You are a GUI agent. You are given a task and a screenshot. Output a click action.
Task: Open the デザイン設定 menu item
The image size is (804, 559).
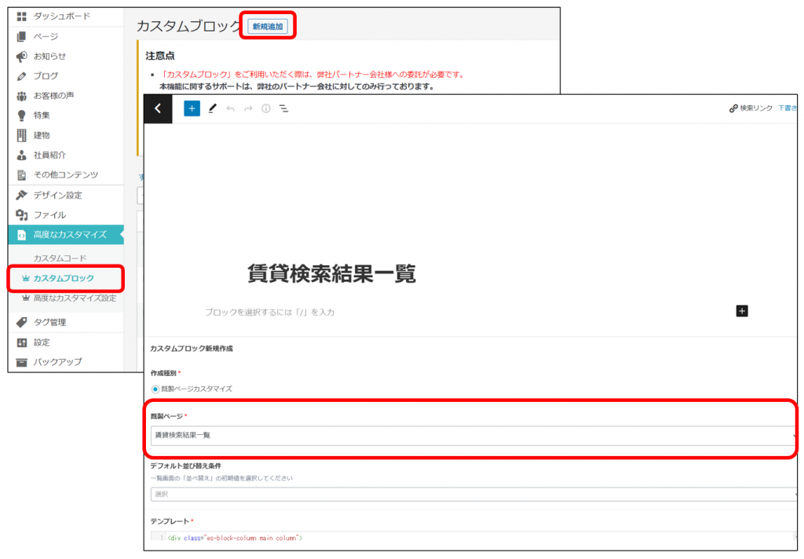[x=57, y=195]
